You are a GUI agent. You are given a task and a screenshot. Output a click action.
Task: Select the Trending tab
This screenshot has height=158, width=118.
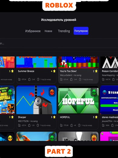[64, 31]
